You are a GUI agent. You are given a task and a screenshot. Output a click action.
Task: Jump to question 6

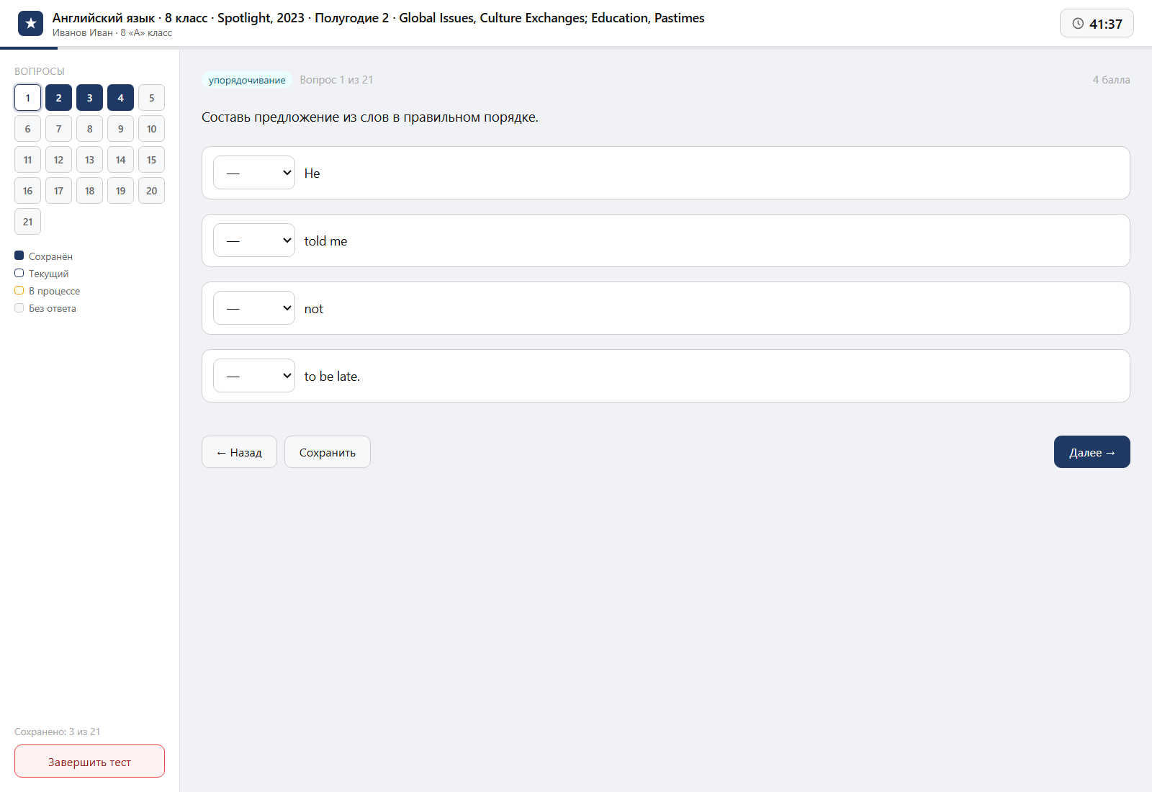click(x=27, y=129)
